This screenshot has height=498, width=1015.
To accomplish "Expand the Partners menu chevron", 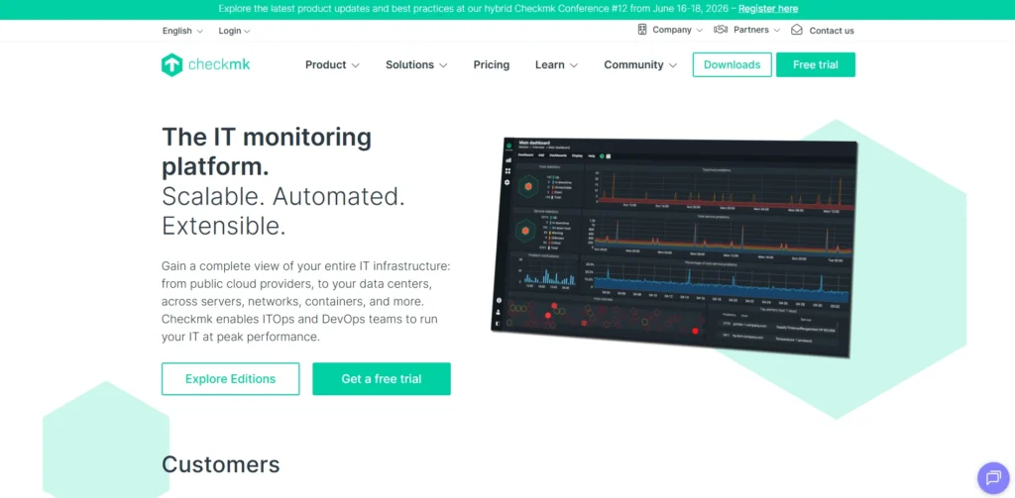I will pyautogui.click(x=777, y=31).
